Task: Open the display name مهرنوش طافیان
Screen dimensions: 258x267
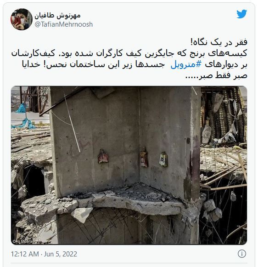Action: coord(57,16)
